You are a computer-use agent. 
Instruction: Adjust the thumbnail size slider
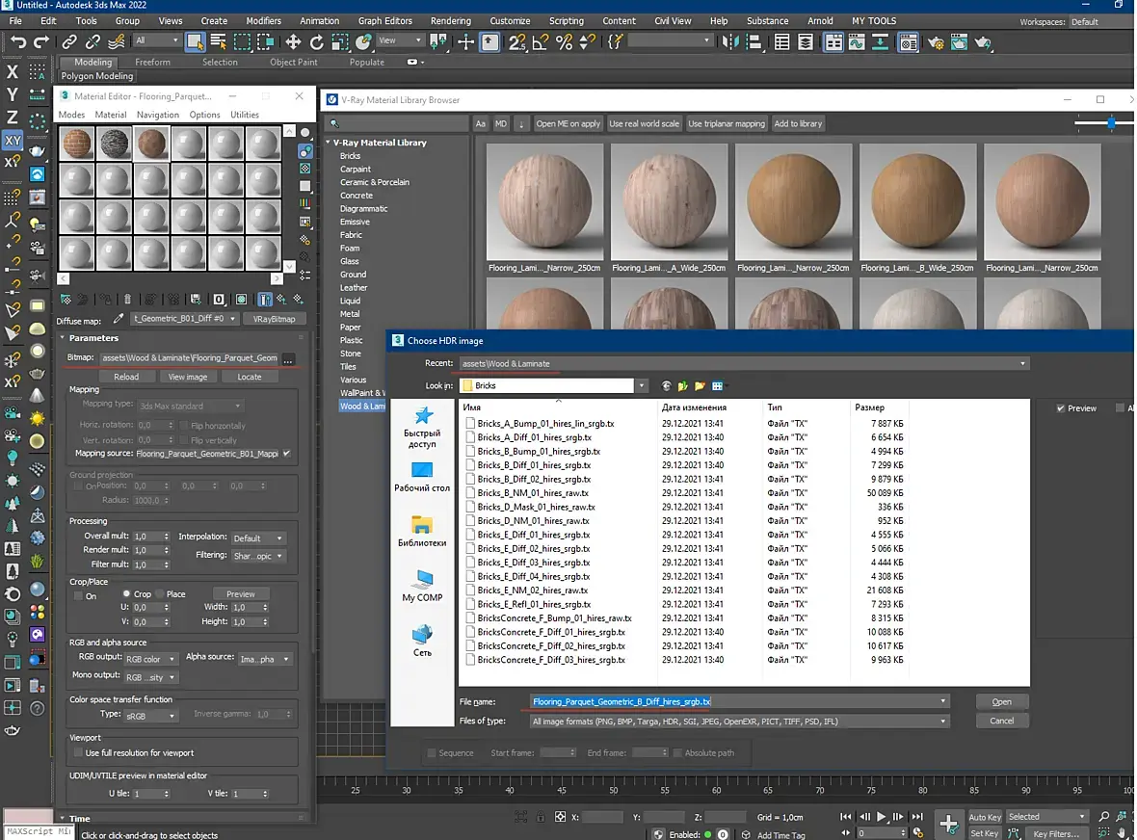[1110, 123]
